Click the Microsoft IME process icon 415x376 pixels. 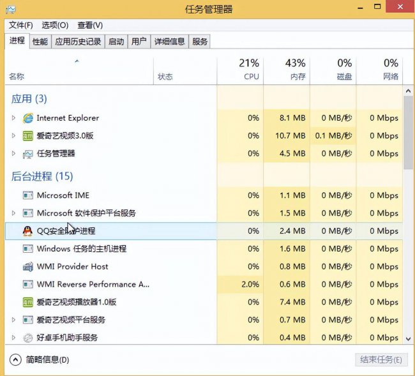[x=28, y=195]
